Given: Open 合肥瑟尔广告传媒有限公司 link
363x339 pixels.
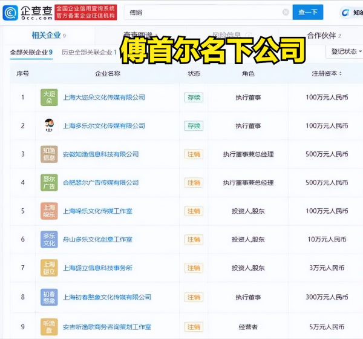Looking at the screenshot, I should tap(100, 183).
